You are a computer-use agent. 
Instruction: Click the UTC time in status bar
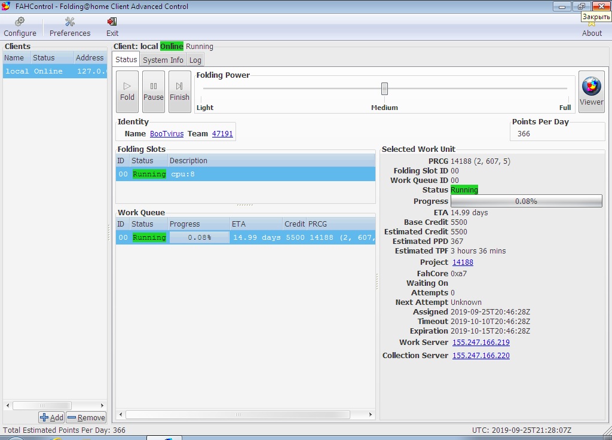[521, 430]
